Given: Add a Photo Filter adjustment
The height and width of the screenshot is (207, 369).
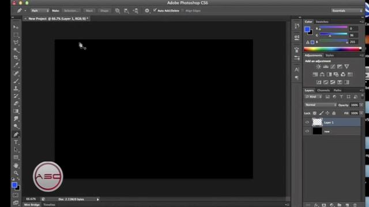Looking at the screenshot, I should pyautogui.click(x=336, y=74).
